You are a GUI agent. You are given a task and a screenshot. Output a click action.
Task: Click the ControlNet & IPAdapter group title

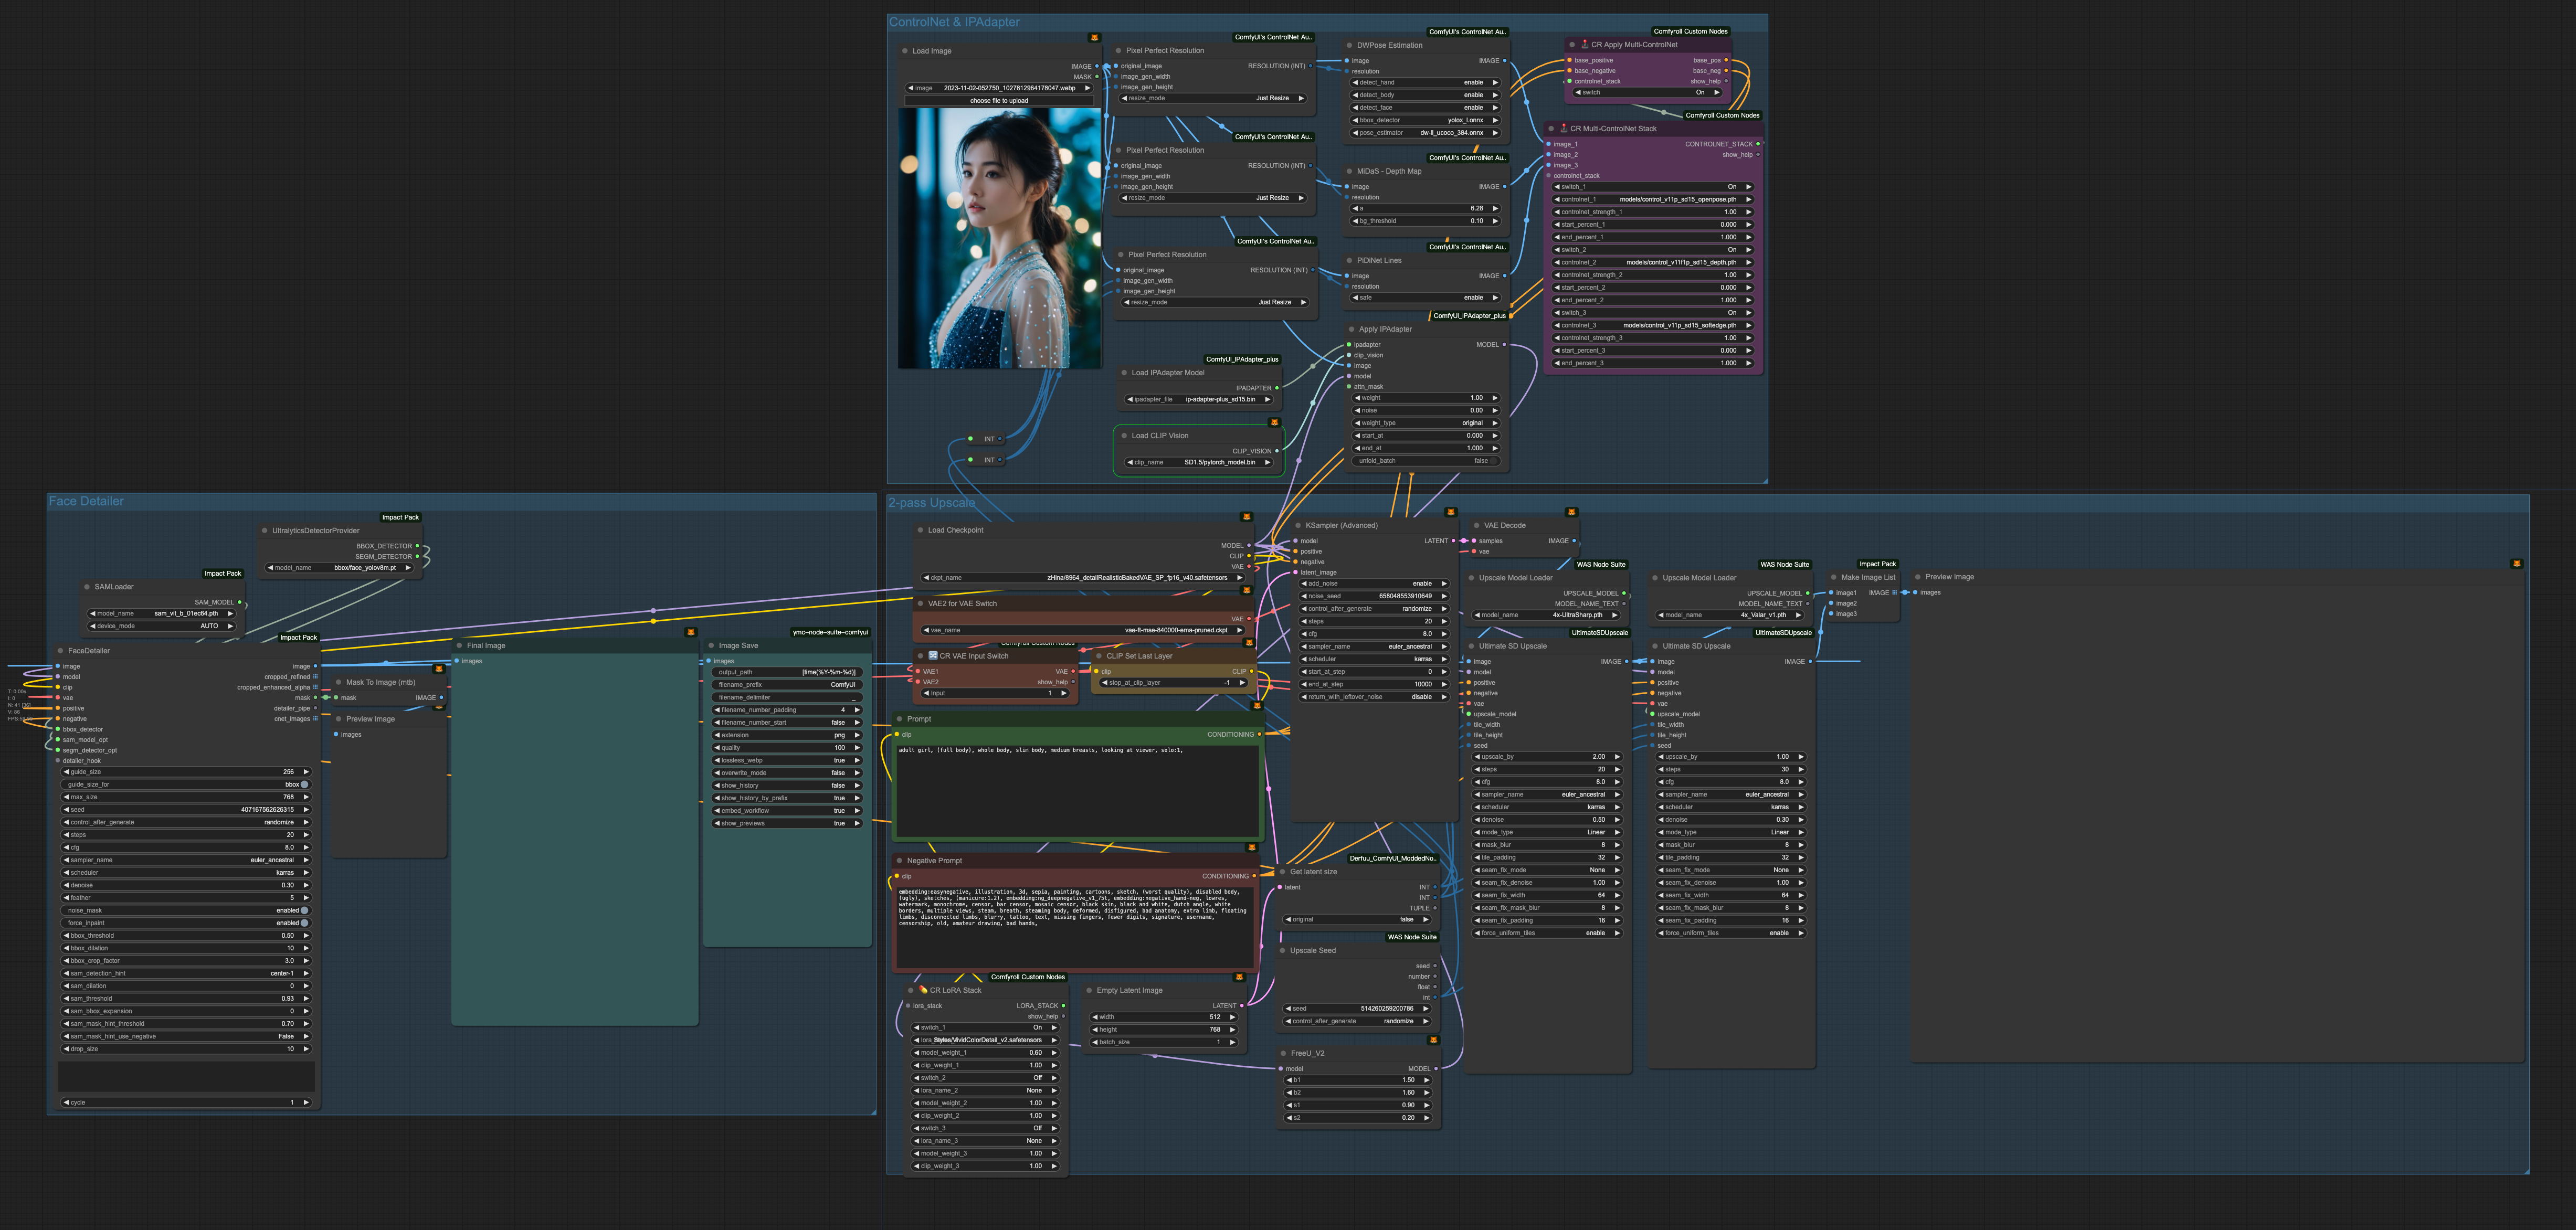coord(954,22)
